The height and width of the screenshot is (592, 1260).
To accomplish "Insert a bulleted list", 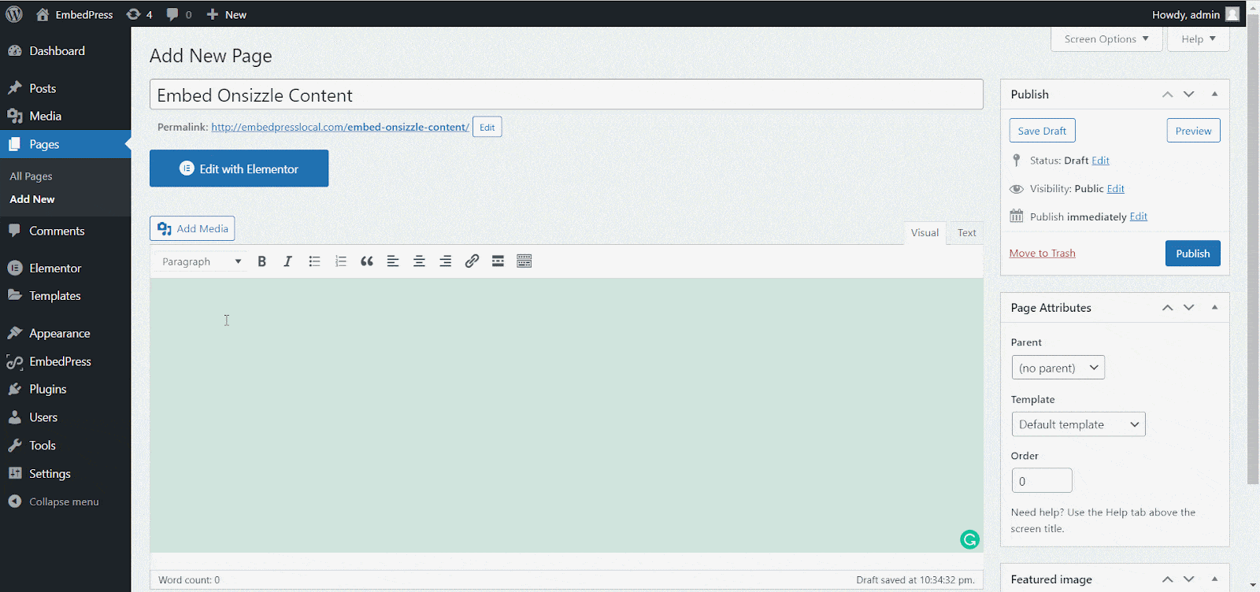I will [x=314, y=261].
